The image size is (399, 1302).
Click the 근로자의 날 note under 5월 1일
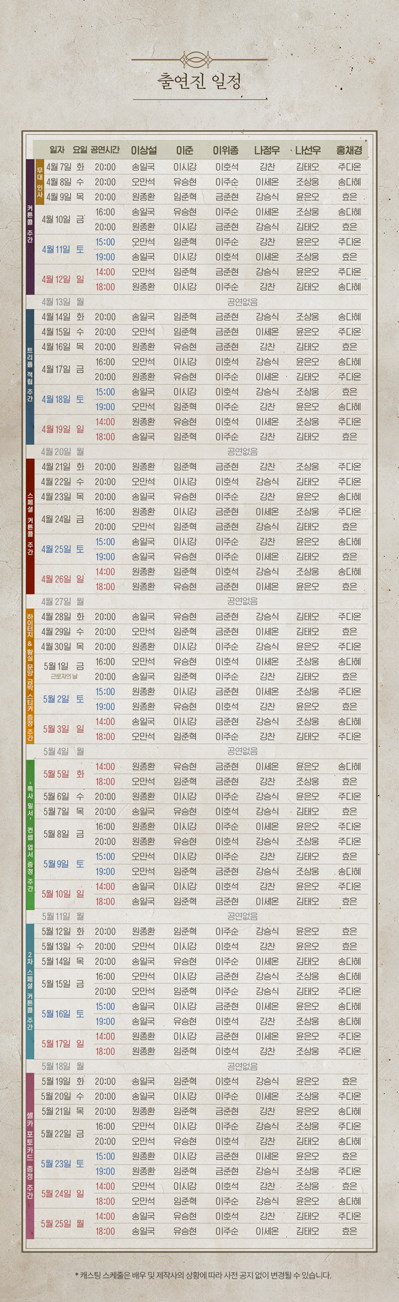[64, 676]
